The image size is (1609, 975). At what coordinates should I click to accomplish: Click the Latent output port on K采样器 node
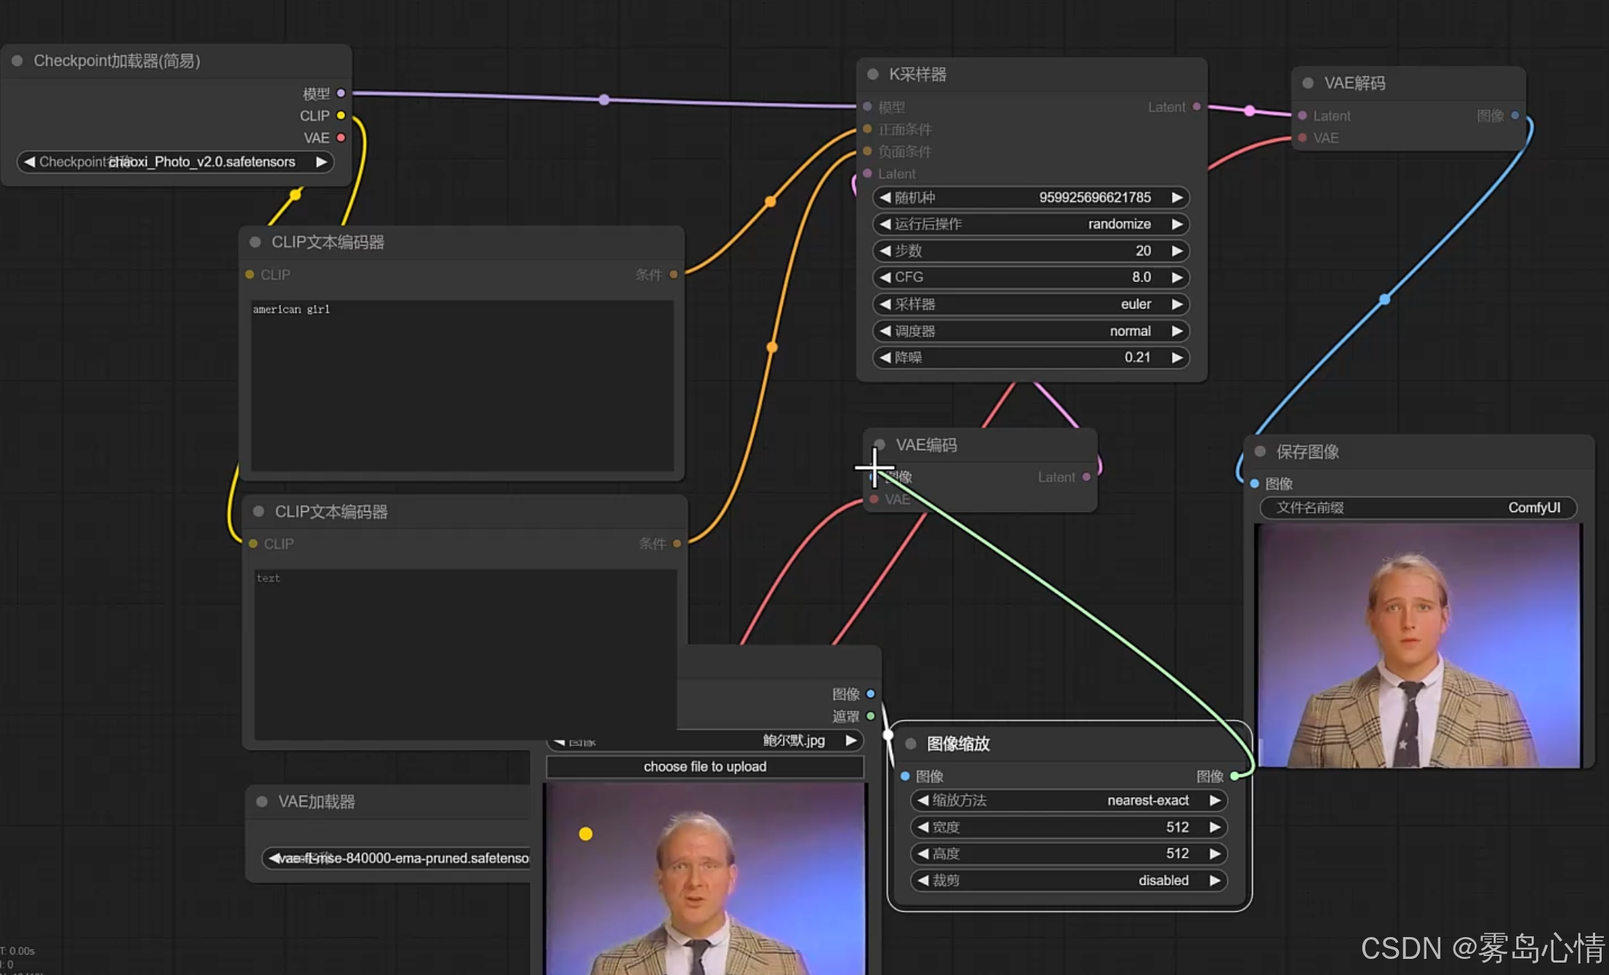1197,106
